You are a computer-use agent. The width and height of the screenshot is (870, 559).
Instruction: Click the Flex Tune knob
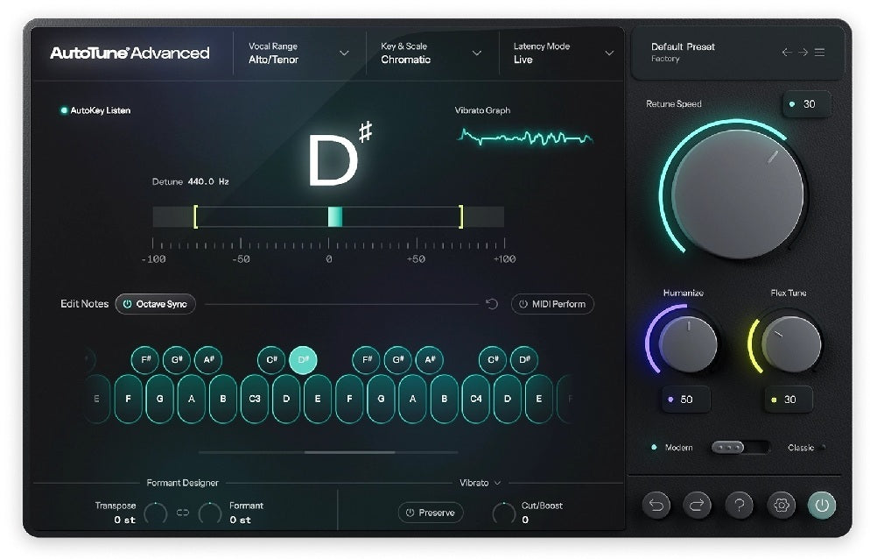click(x=791, y=343)
